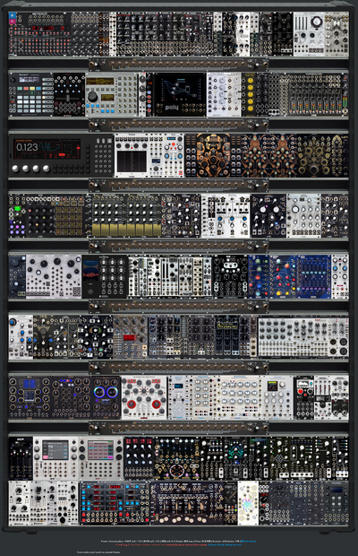Click the leftmost silver knob under 0.123 display
Image resolution: width=358 pixels, height=556 pixels.
click(x=15, y=169)
